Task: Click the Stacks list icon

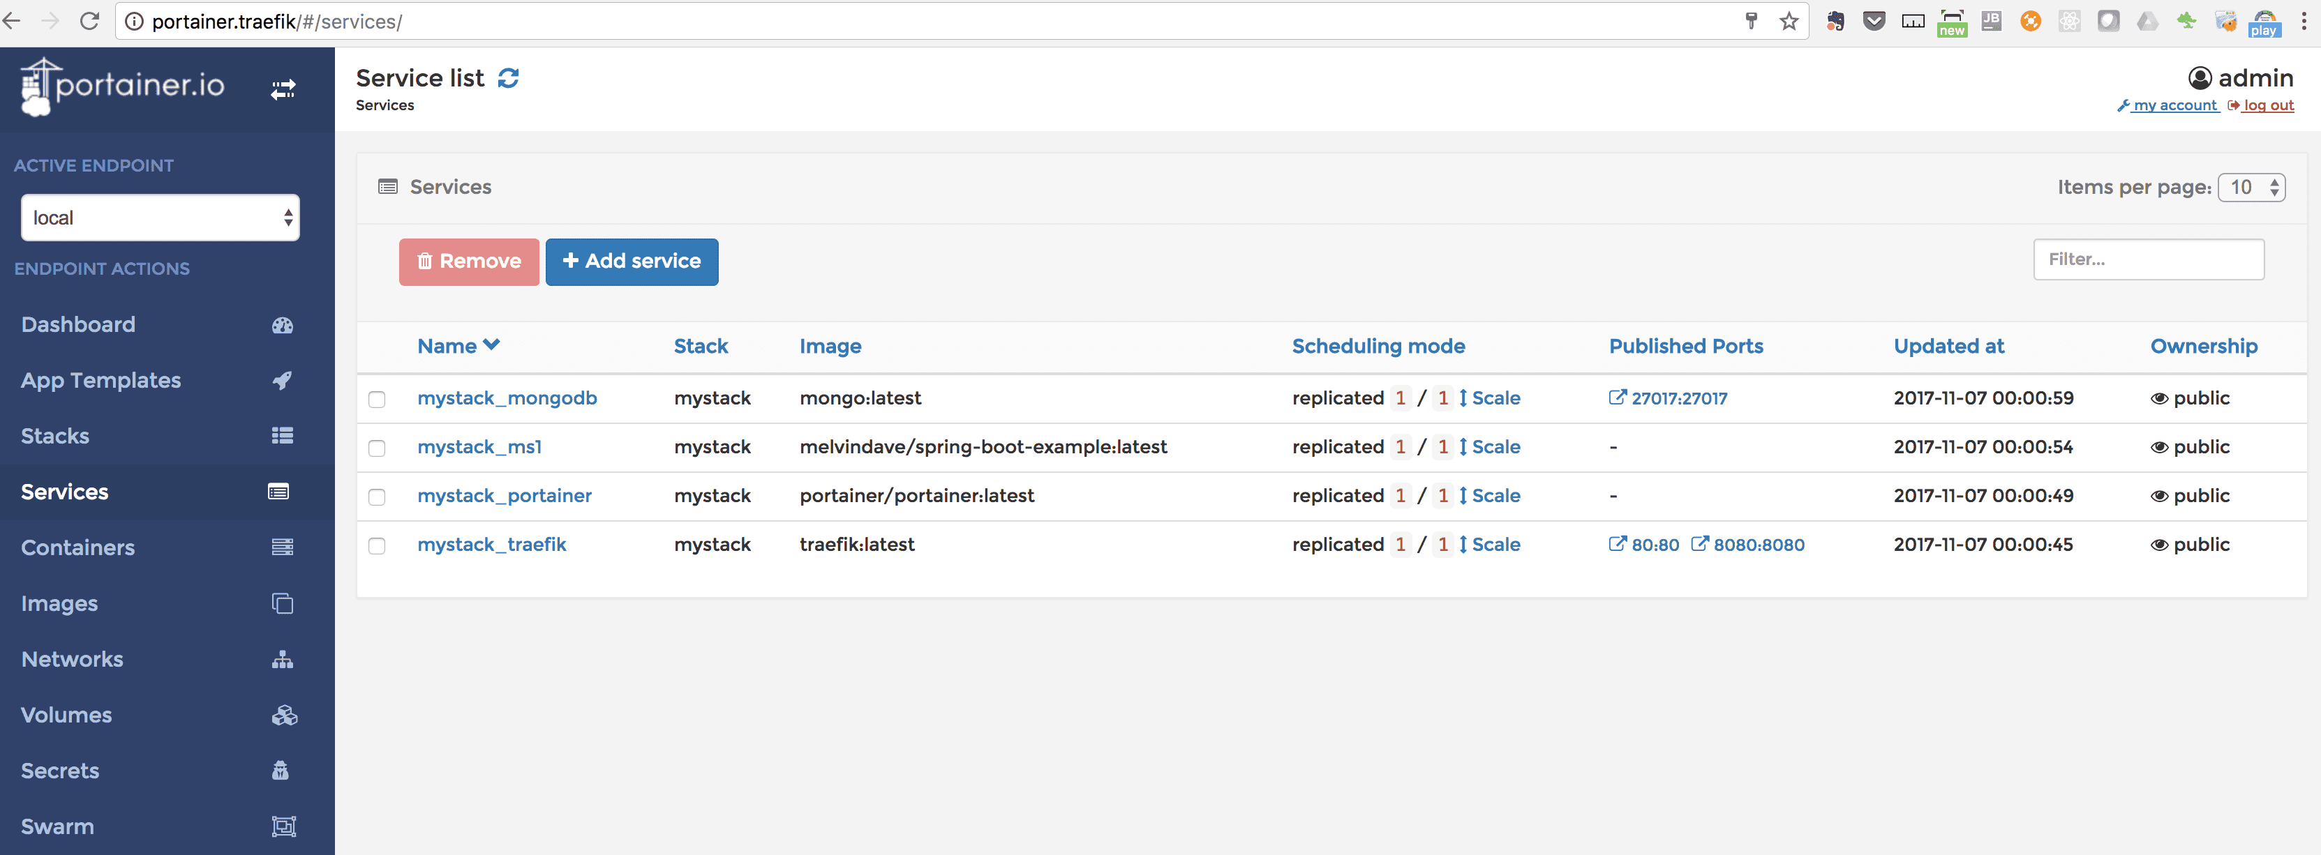Action: coord(282,437)
